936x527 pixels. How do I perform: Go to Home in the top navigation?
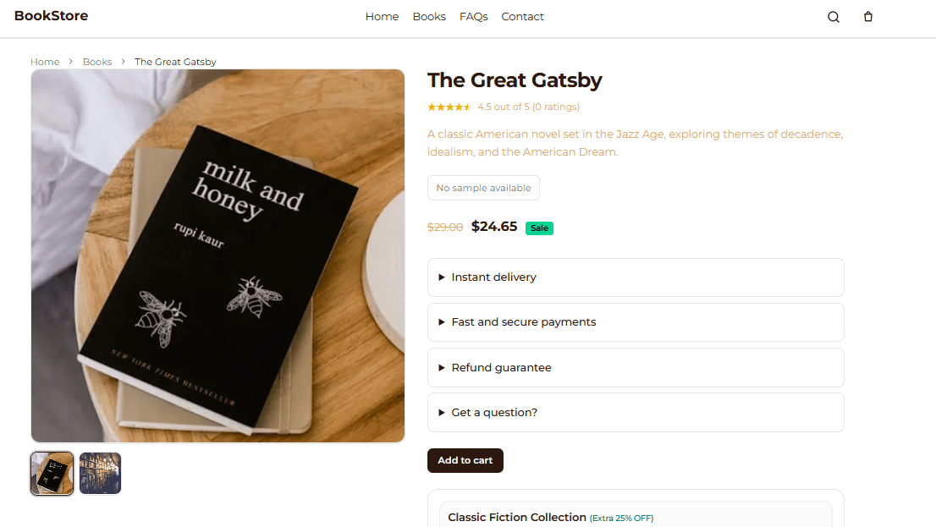(x=382, y=17)
